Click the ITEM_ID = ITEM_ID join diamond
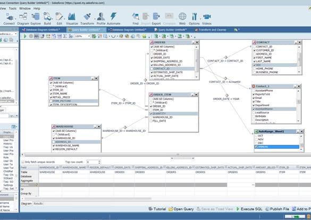This screenshot has width=311, height=220. [x=124, y=99]
